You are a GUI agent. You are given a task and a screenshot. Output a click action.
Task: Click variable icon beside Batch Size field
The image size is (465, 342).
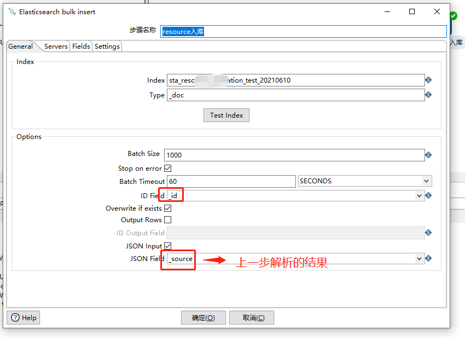point(428,155)
